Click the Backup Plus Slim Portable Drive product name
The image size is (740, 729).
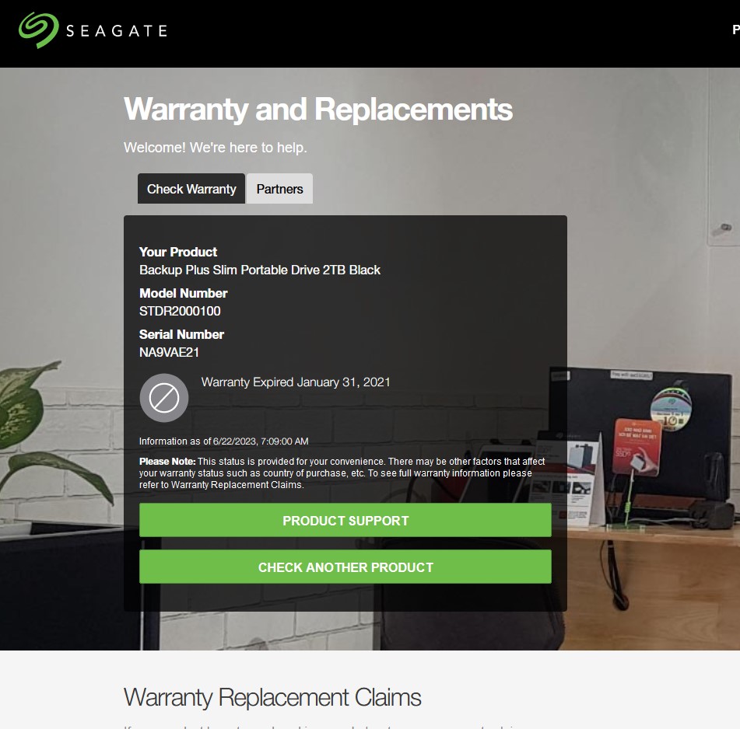260,270
